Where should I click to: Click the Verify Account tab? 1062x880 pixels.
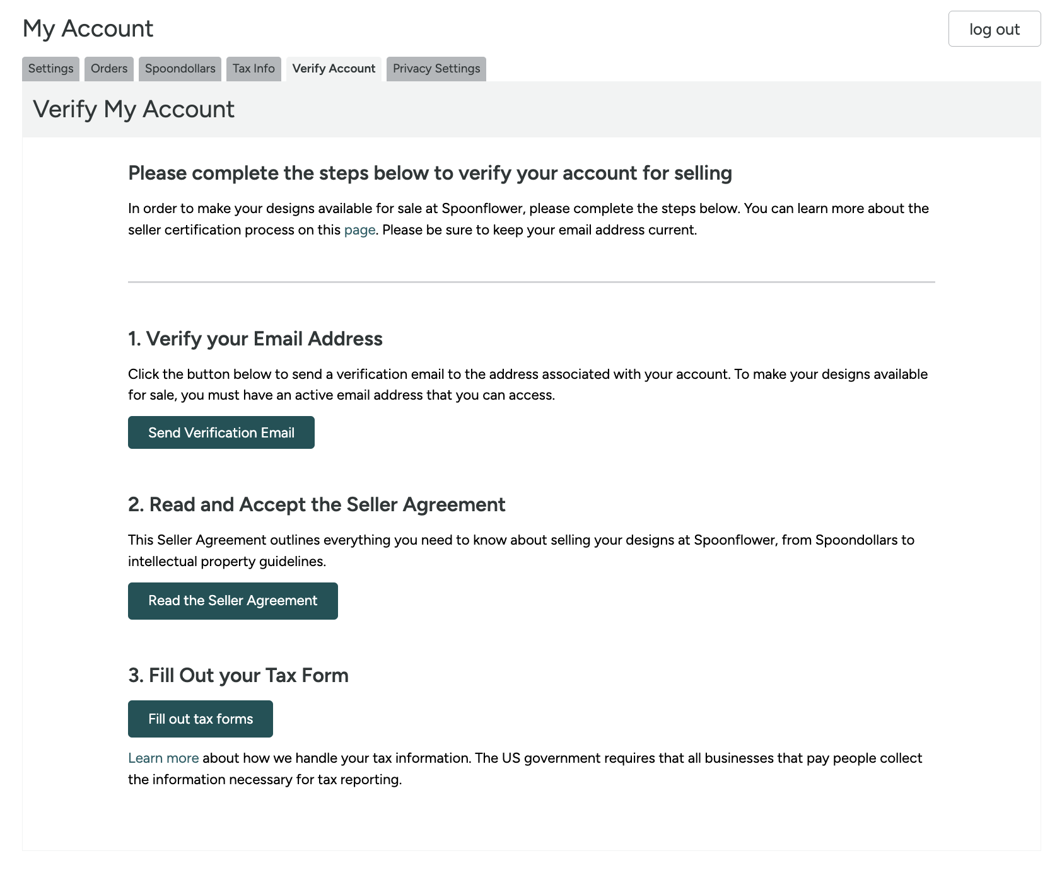[x=333, y=69]
